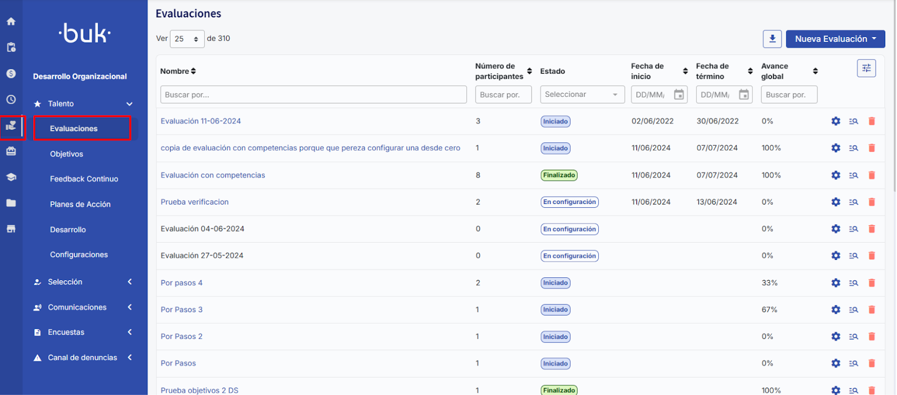The image size is (897, 395).
Task: Click the Nombre search input field
Action: [313, 95]
